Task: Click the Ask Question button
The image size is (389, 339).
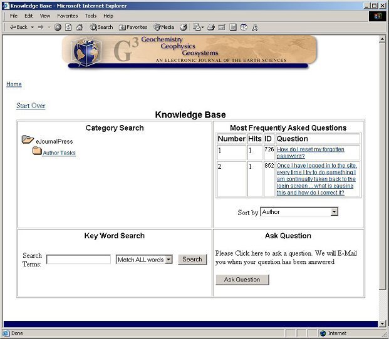Action: coord(242,280)
